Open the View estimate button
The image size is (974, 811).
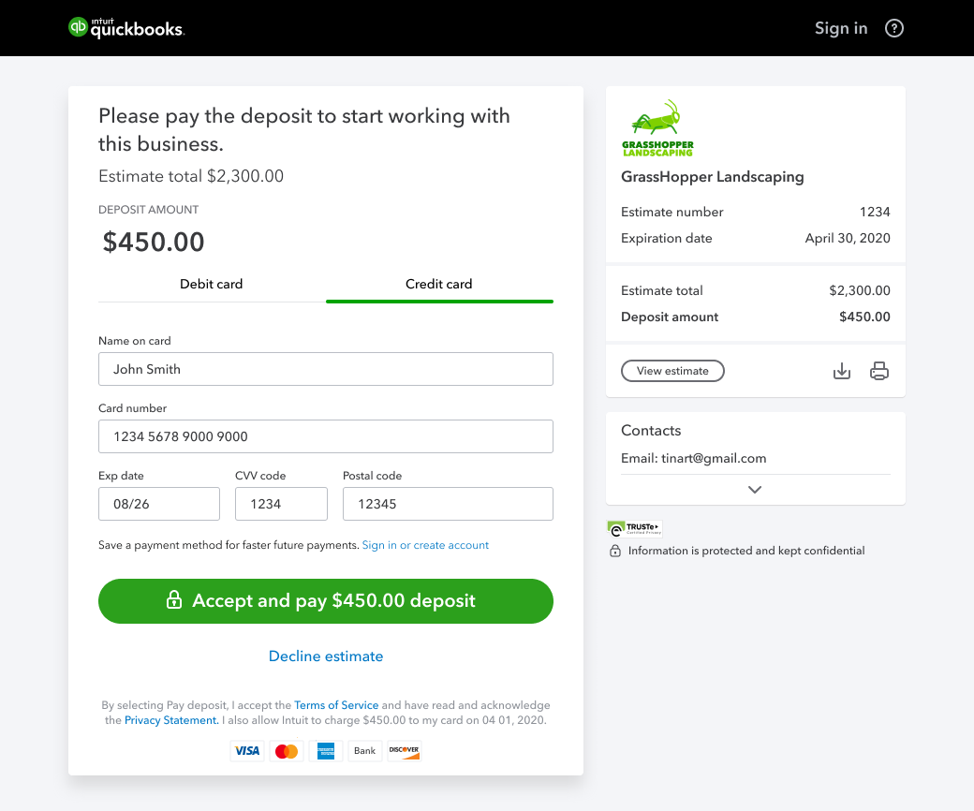(672, 371)
